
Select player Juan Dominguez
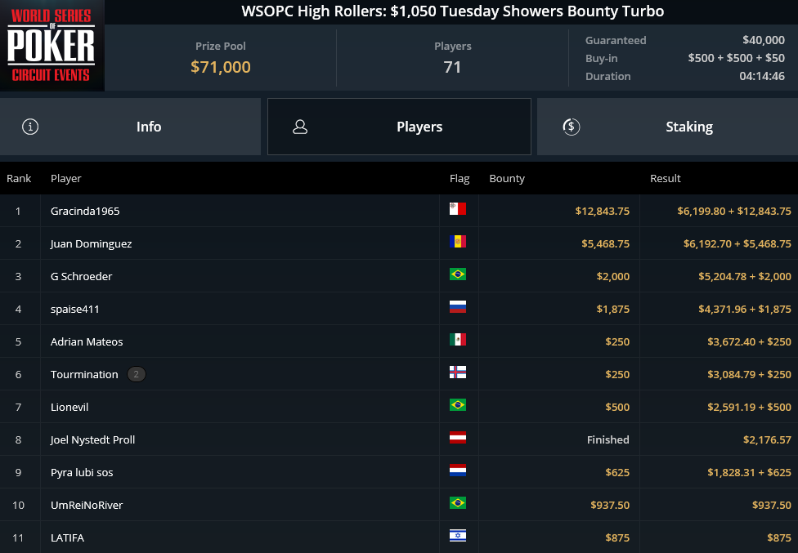pyautogui.click(x=91, y=244)
